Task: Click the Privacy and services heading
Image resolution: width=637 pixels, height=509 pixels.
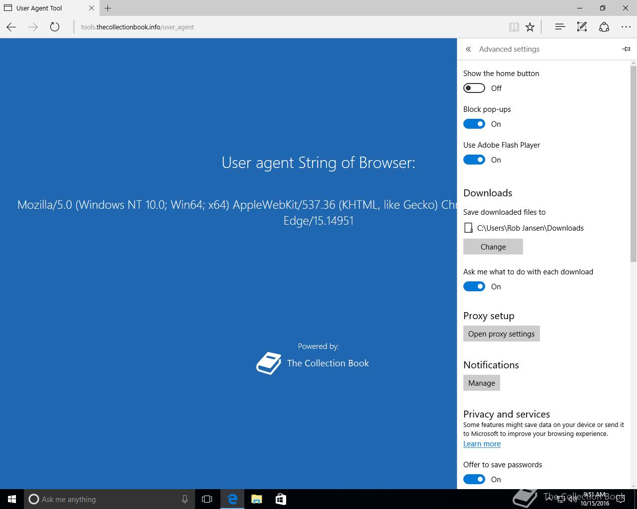Action: (x=507, y=414)
